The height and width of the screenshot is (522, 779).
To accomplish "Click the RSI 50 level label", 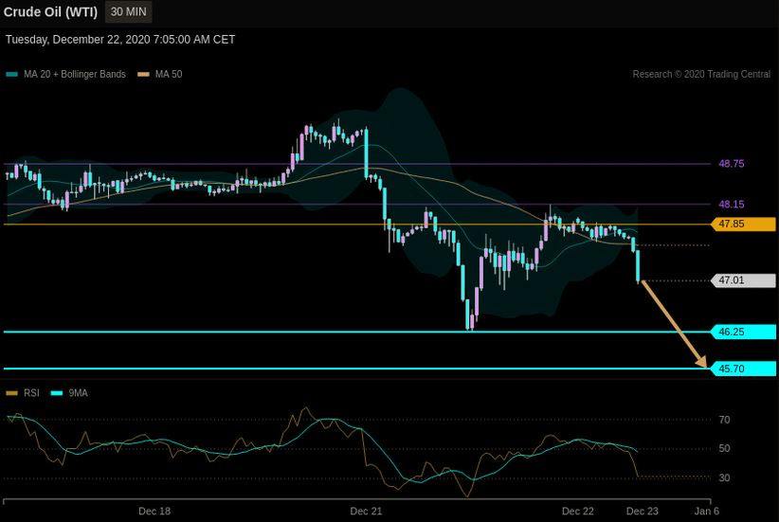I will (x=724, y=448).
